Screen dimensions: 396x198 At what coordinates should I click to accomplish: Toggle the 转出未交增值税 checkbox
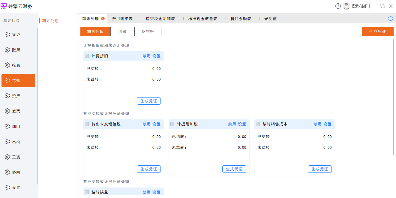[87, 124]
